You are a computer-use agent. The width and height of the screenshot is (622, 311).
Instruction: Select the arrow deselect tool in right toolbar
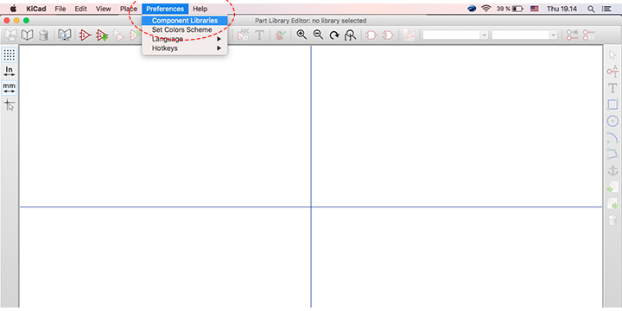[612, 55]
